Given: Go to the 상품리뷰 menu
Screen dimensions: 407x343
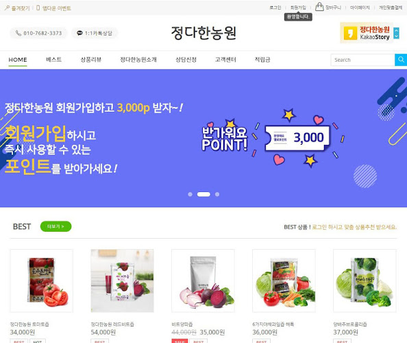Looking at the screenshot, I should [x=91, y=60].
